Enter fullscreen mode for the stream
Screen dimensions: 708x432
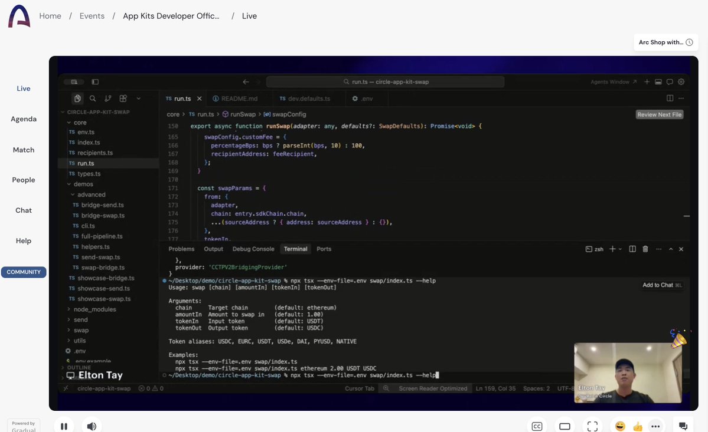pyautogui.click(x=592, y=426)
